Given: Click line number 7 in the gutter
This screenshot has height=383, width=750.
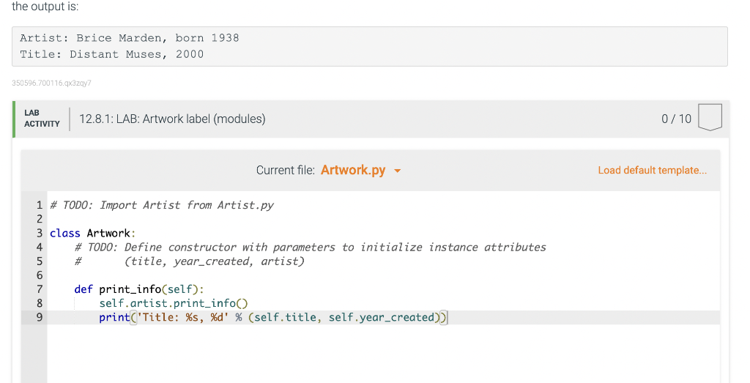Looking at the screenshot, I should pos(40,289).
